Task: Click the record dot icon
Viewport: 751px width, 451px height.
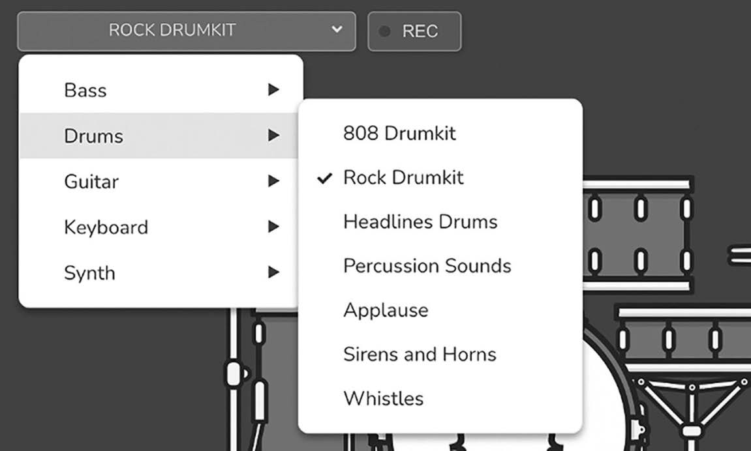Action: coord(384,31)
